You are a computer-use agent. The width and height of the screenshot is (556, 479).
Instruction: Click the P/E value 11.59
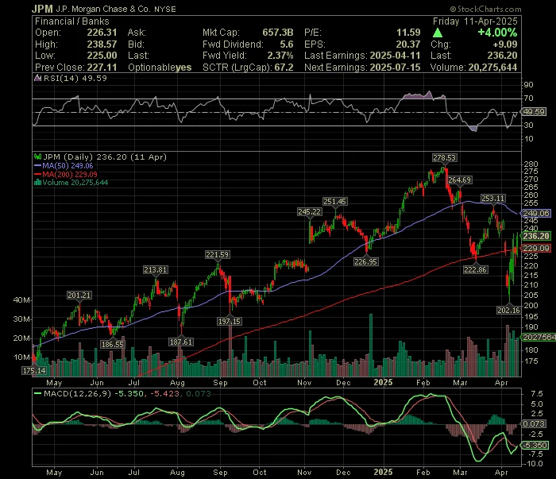tap(408, 33)
